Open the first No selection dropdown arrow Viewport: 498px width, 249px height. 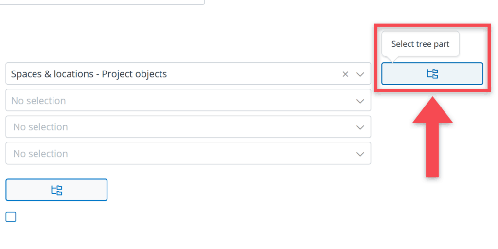click(x=360, y=101)
